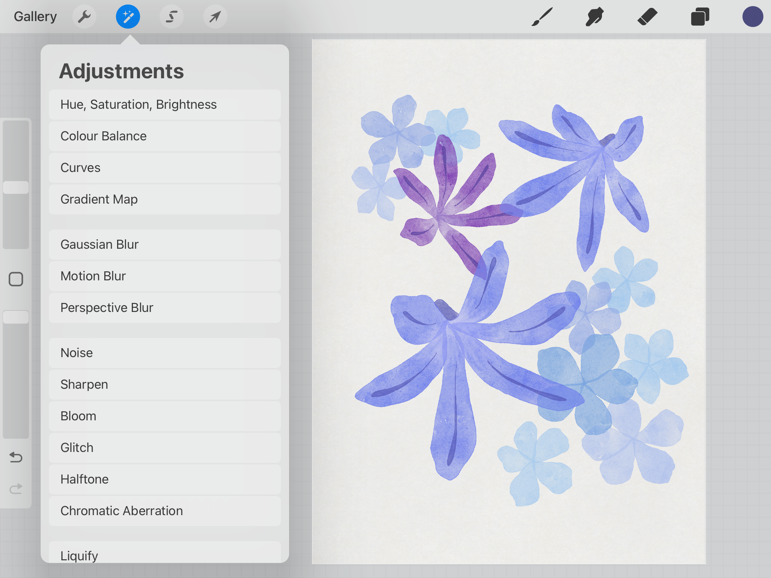Select Gaussian Blur
Image resolution: width=771 pixels, height=578 pixels.
coord(165,245)
